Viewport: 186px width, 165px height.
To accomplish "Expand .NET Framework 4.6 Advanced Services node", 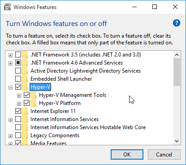I will pos(10,64).
